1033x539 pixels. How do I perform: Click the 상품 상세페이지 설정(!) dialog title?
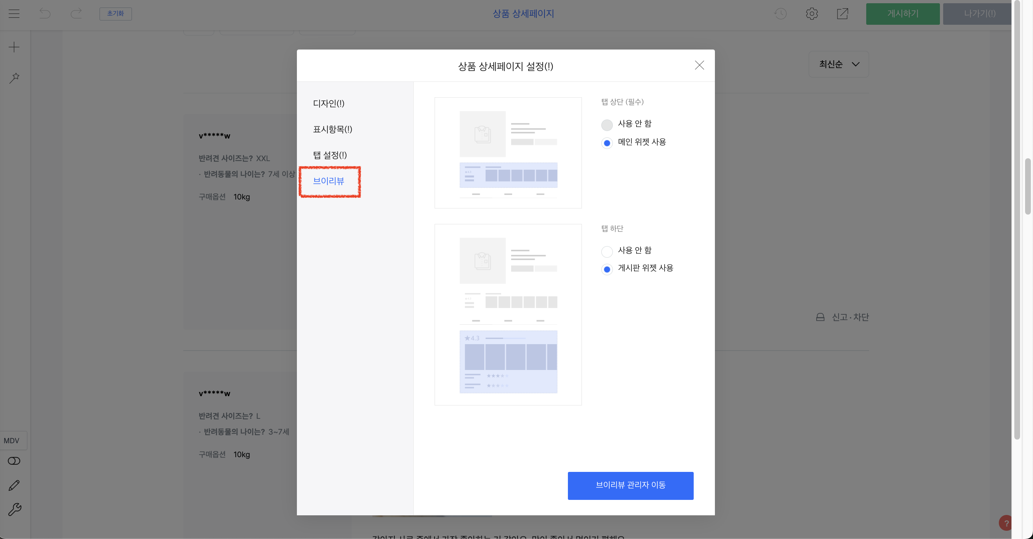(x=506, y=66)
